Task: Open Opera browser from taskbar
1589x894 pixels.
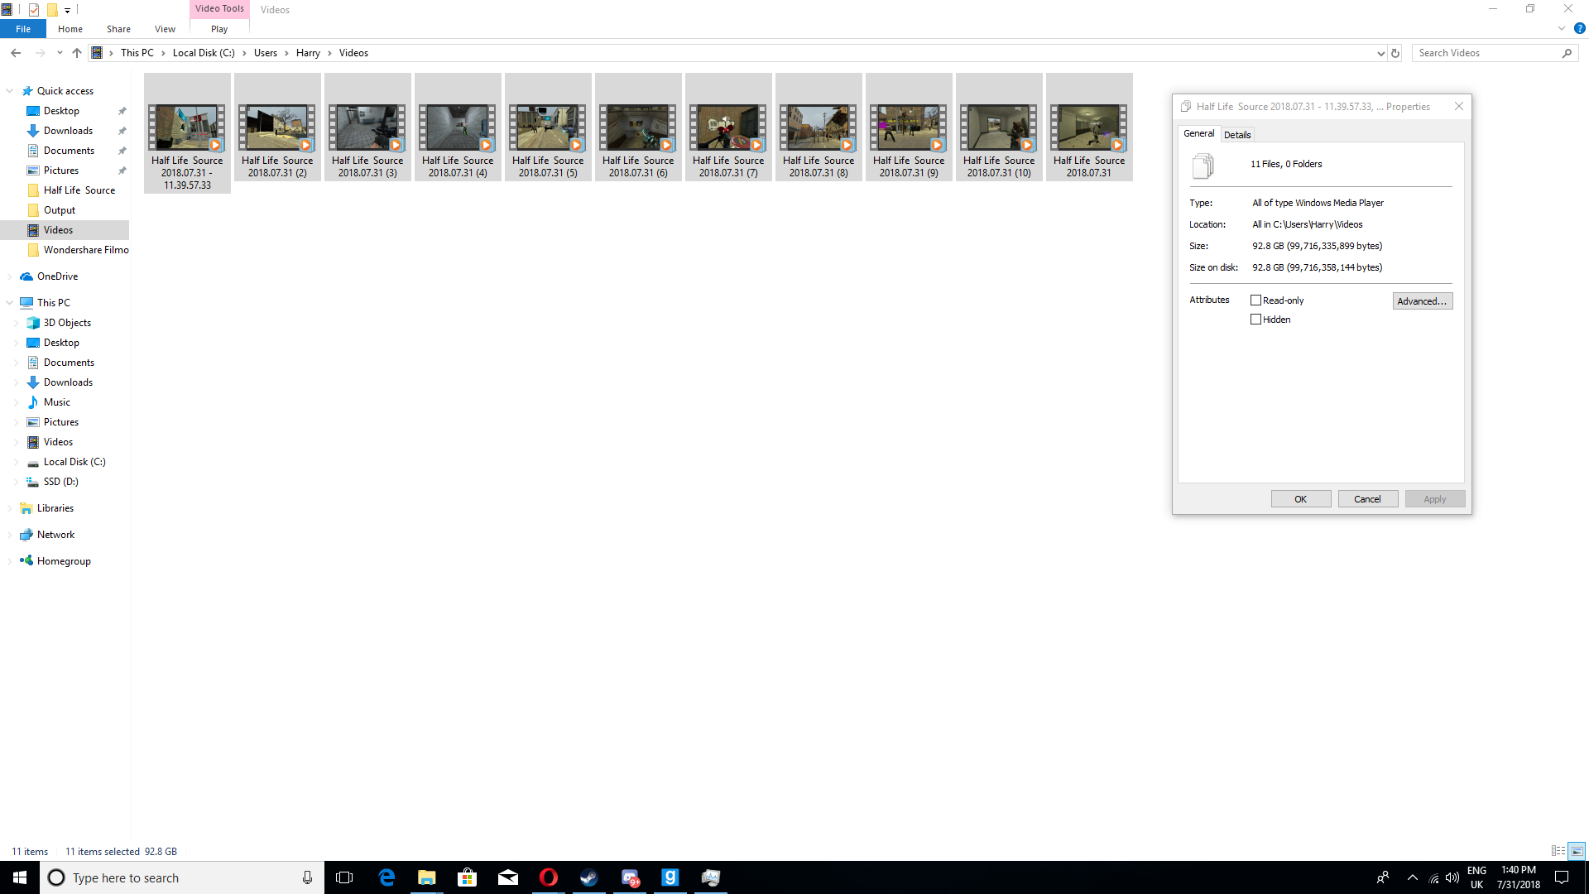Action: pos(549,877)
